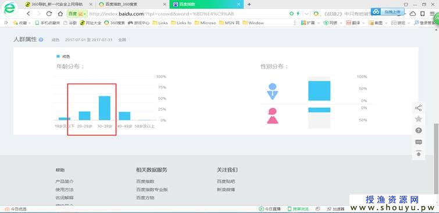Open the 百度指数 footer link
Viewport: 439px width, 213px height.
point(145,182)
